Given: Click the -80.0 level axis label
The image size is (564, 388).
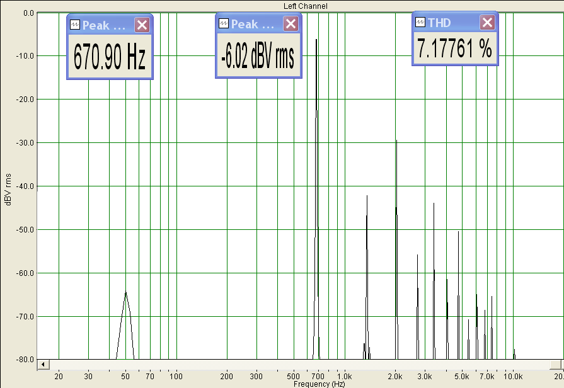Looking at the screenshot, I should click(25, 360).
